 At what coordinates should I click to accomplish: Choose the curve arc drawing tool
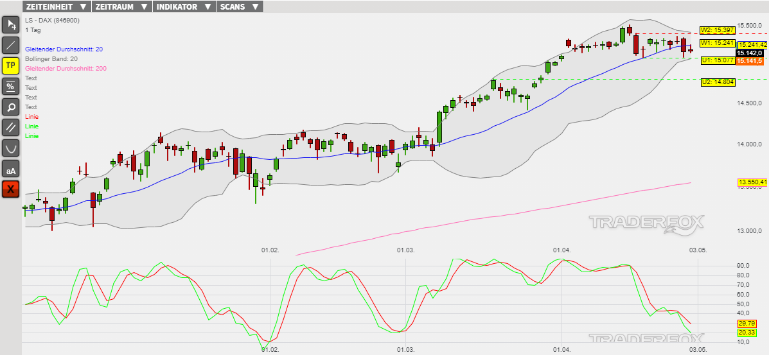[x=11, y=148]
